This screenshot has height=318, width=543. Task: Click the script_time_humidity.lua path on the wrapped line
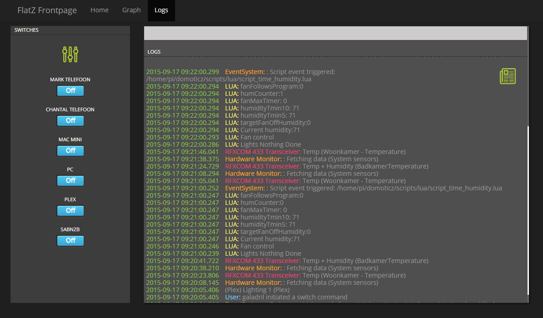[229, 79]
